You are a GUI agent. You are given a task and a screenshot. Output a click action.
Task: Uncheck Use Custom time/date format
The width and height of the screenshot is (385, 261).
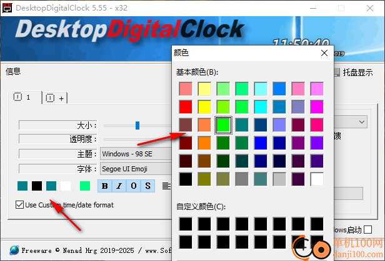point(19,205)
